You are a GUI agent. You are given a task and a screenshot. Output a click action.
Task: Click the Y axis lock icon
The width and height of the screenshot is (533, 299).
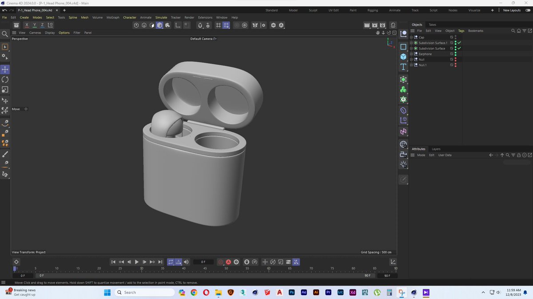(x=35, y=25)
